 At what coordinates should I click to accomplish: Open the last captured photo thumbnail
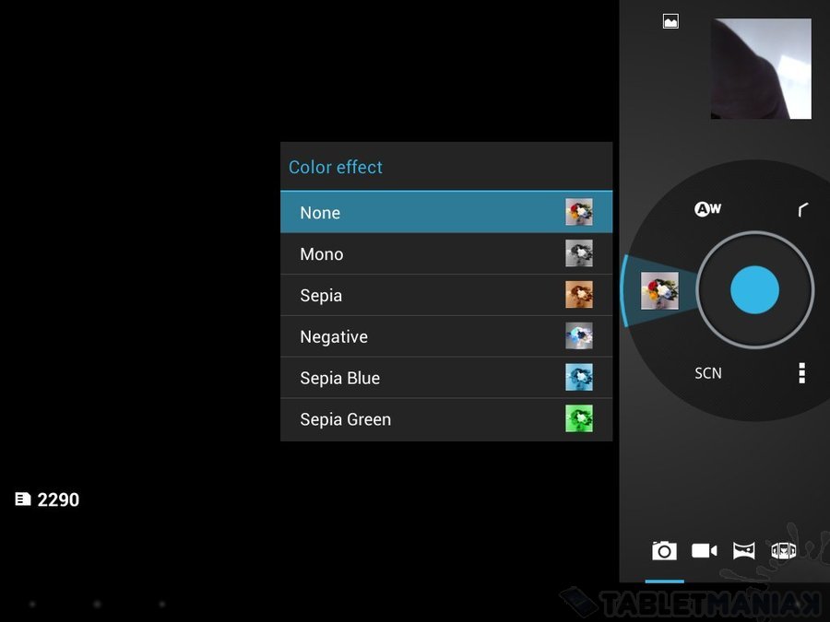click(x=761, y=69)
